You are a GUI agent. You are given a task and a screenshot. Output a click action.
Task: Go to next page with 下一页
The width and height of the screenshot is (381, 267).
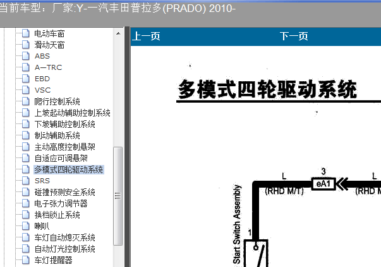[x=294, y=37]
